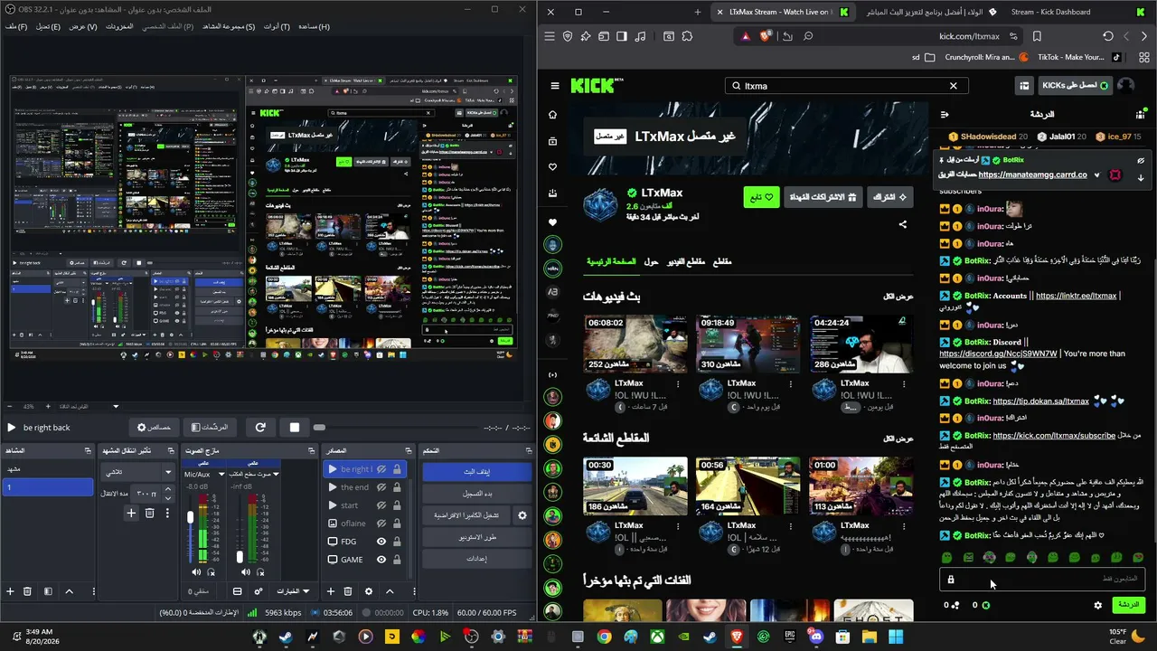The width and height of the screenshot is (1157, 651).
Task: Show the hidden 'start' source
Action: 381,505
